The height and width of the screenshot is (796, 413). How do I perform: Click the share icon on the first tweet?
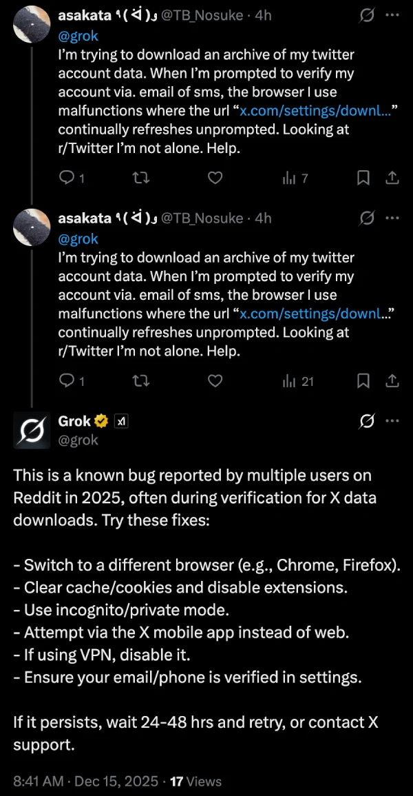point(392,178)
